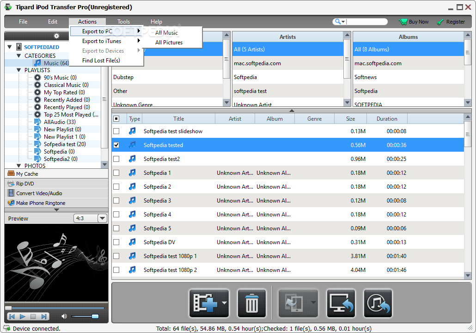
Task: Click the preview playback progress bar
Action: point(55,308)
